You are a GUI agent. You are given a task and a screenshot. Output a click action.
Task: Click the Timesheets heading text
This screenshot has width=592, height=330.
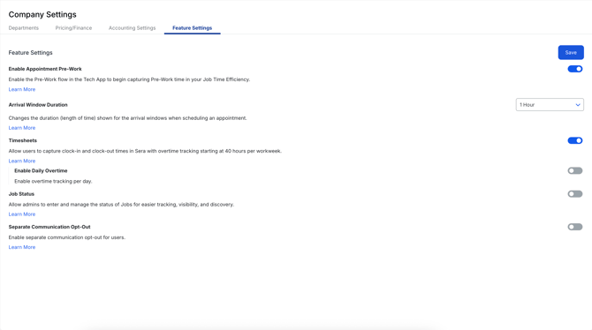point(23,140)
